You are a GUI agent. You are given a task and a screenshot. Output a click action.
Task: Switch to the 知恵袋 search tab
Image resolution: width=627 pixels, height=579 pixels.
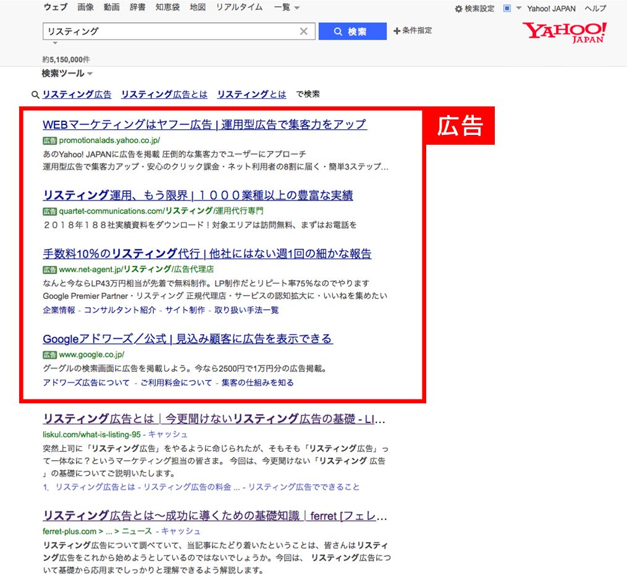[167, 7]
